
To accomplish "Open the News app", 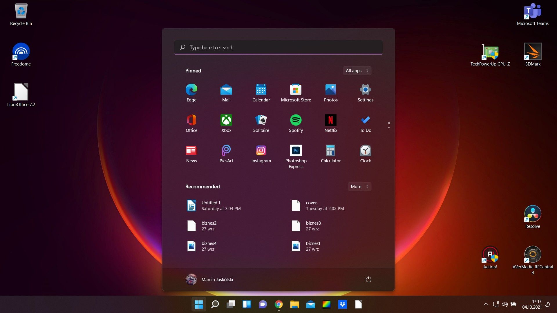I will (x=191, y=154).
